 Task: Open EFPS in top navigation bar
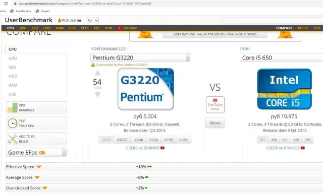pyautogui.click(x=85, y=28)
